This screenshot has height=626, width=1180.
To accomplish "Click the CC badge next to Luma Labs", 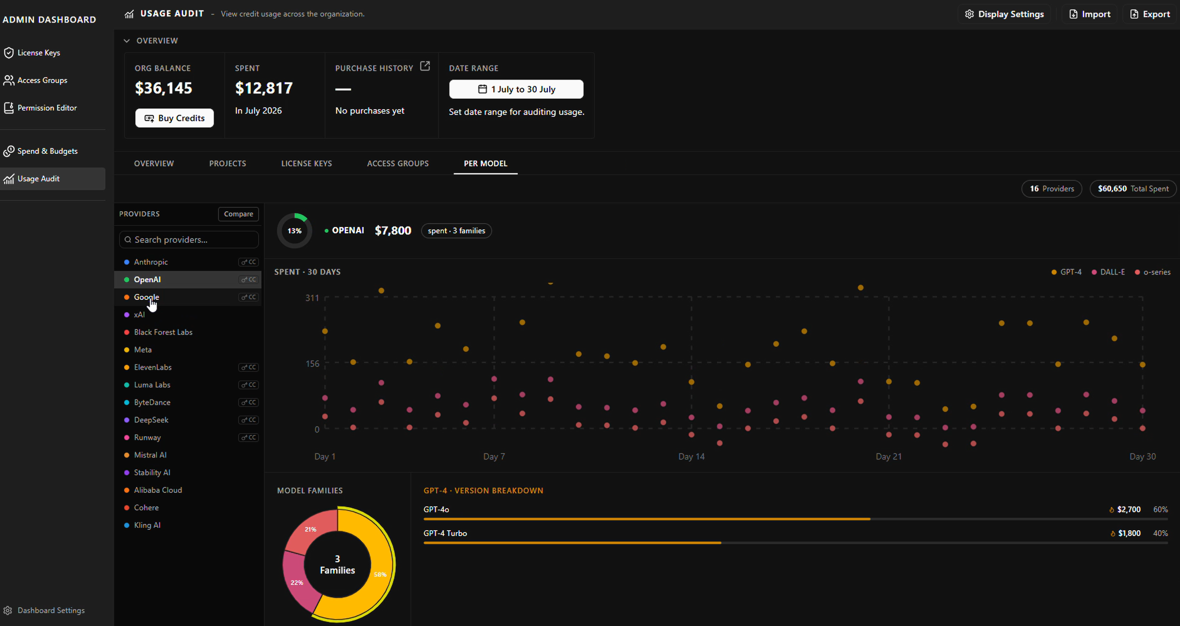I will coord(249,385).
